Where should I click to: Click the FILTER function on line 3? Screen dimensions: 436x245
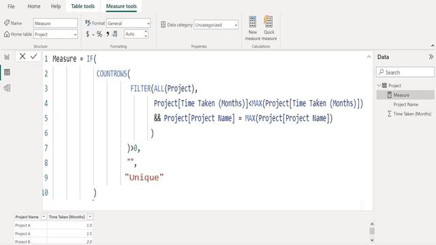pyautogui.click(x=141, y=88)
